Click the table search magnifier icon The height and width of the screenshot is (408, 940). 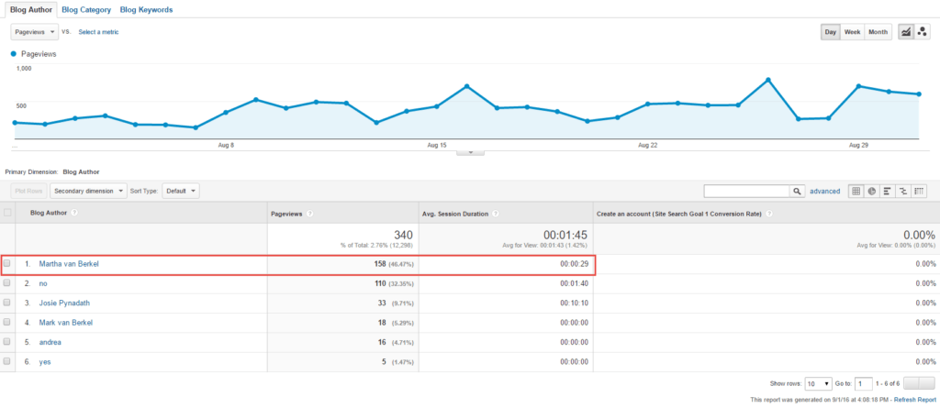pyautogui.click(x=797, y=191)
